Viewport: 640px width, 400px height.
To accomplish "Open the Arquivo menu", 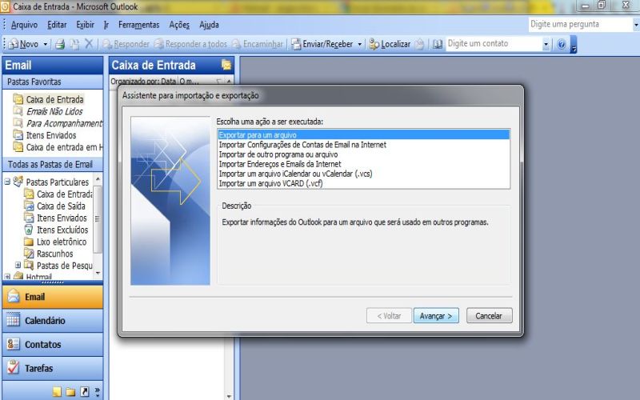I will [24, 25].
